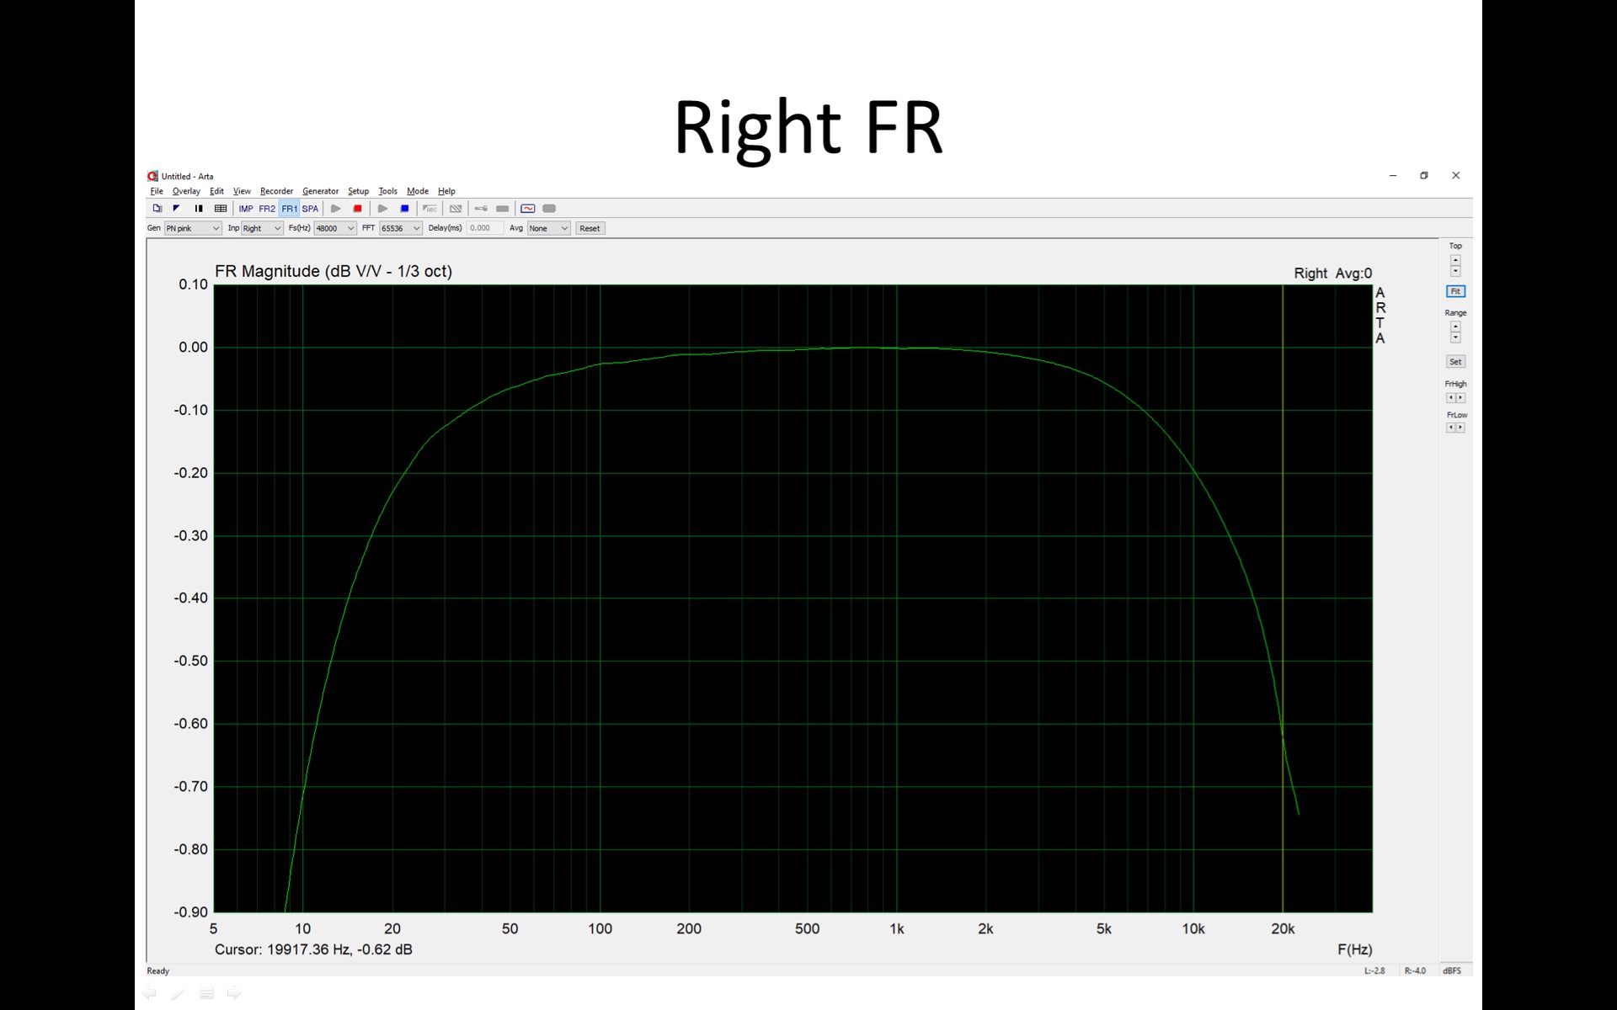Click the FrHigh right arrow
This screenshot has width=1617, height=1010.
[x=1460, y=398]
